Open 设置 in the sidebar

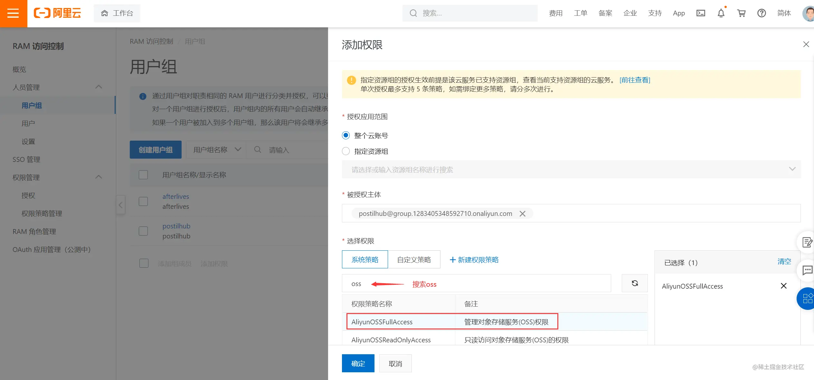(x=28, y=141)
